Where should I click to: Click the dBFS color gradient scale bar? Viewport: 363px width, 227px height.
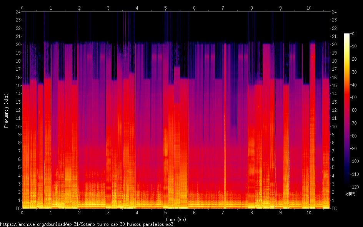[x=346, y=110]
